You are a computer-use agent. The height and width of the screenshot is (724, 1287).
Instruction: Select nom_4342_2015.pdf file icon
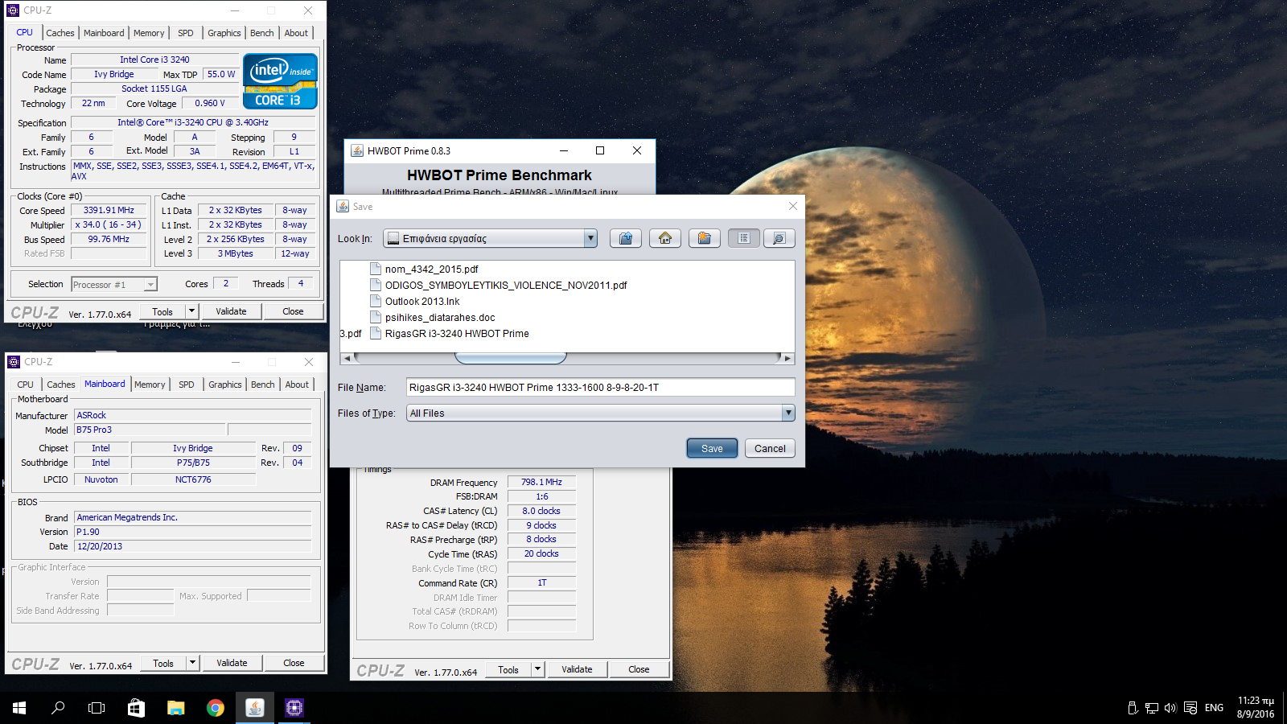click(375, 269)
